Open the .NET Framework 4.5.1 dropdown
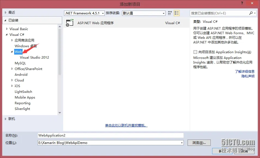The height and width of the screenshot is (158, 260). (x=84, y=13)
